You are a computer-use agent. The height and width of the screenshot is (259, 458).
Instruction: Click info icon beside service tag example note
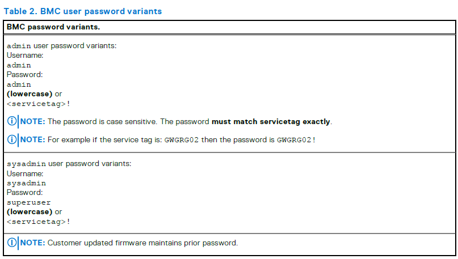click(12, 140)
